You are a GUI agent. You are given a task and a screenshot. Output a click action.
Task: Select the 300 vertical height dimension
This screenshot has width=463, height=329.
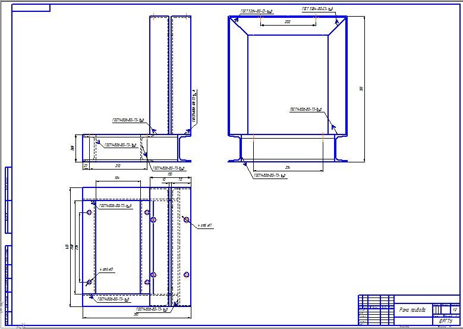click(x=360, y=89)
